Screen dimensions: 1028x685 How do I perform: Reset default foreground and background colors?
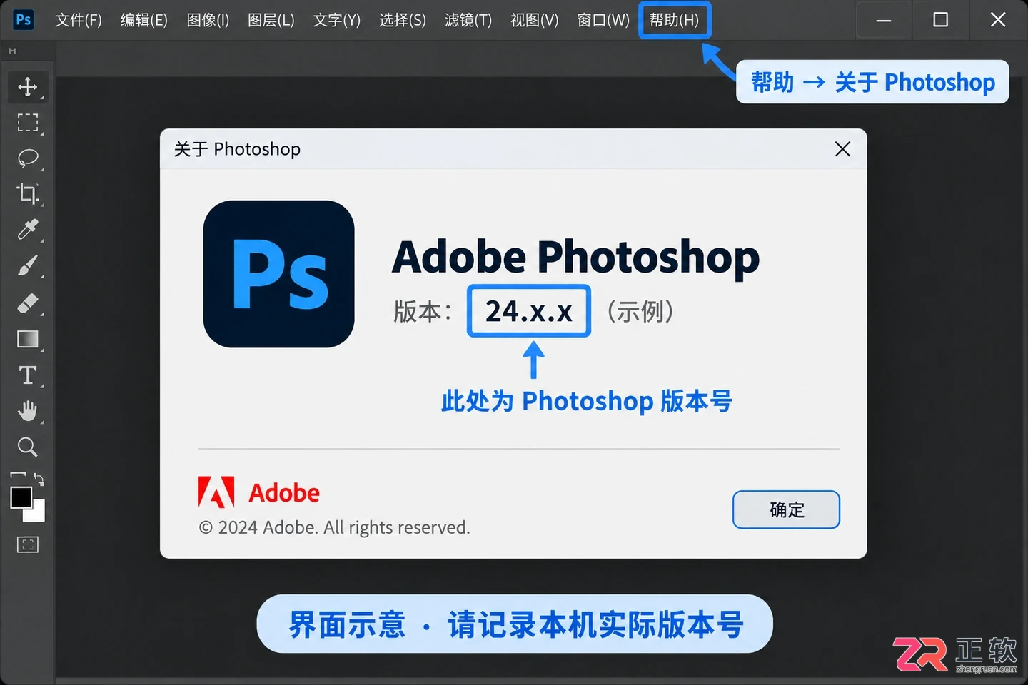tap(17, 477)
